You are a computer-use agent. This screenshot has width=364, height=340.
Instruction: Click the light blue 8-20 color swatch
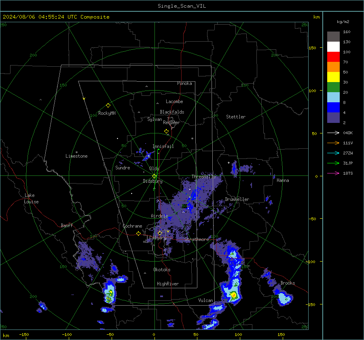[333, 97]
